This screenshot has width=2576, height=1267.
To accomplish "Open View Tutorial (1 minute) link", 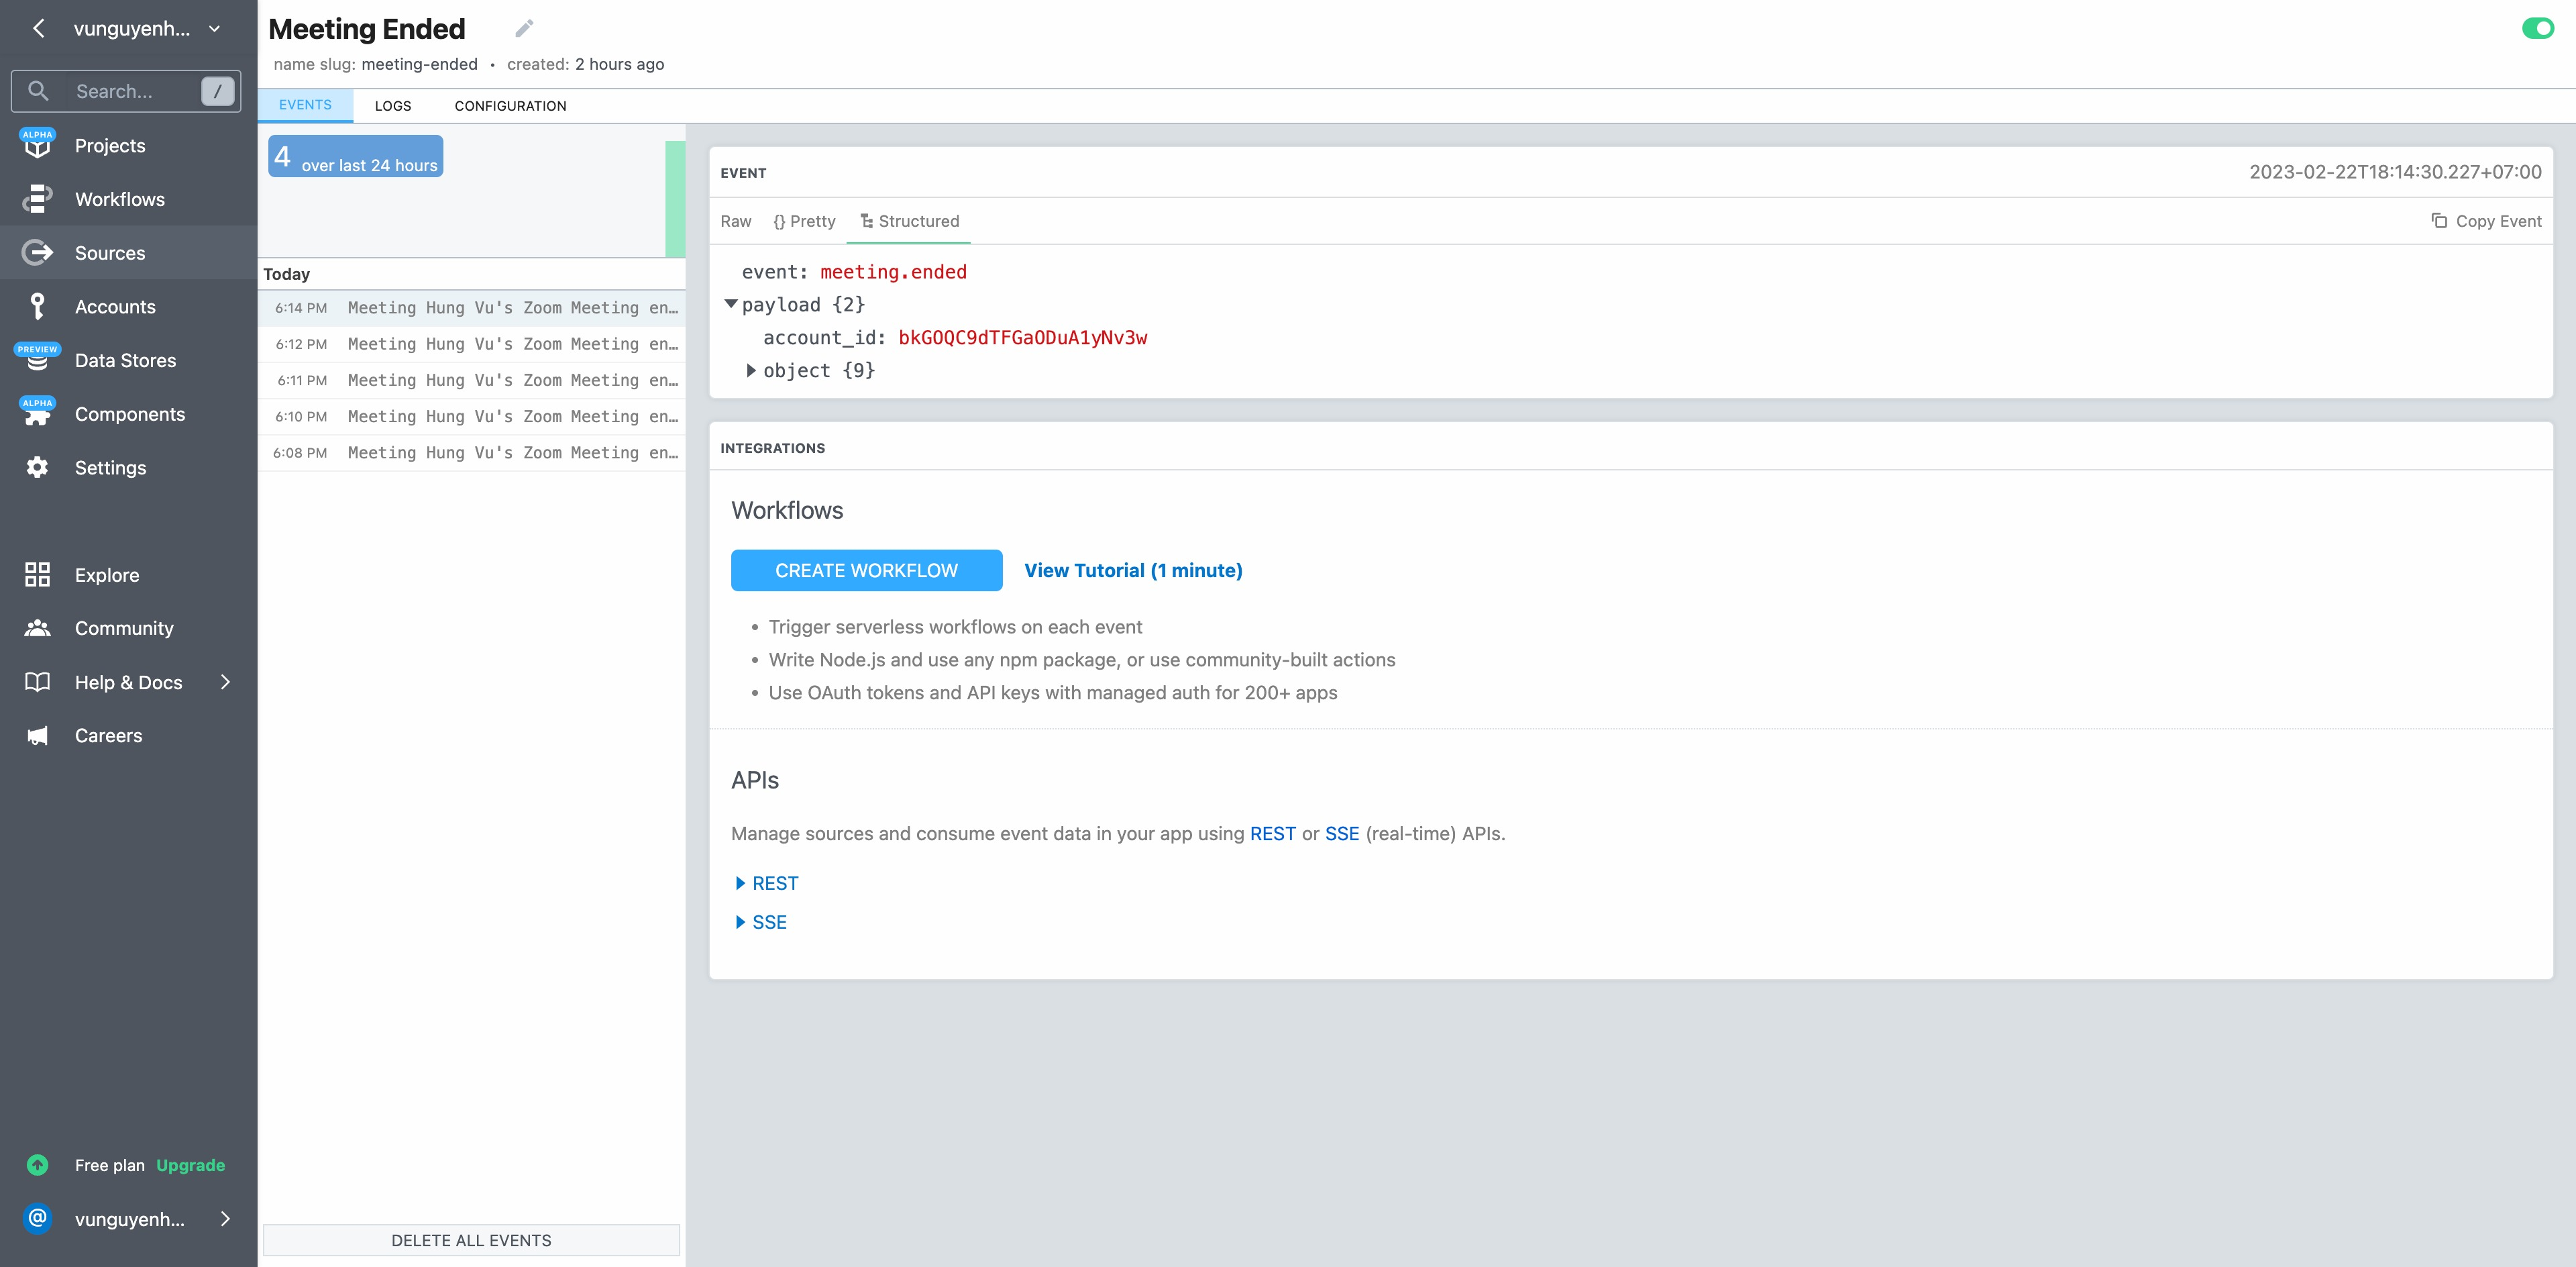I will point(1132,570).
